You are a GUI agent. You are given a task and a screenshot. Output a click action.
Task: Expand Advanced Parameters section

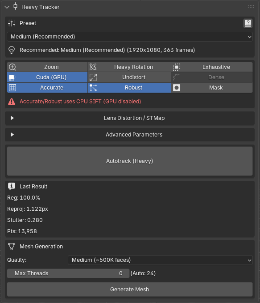pos(130,135)
